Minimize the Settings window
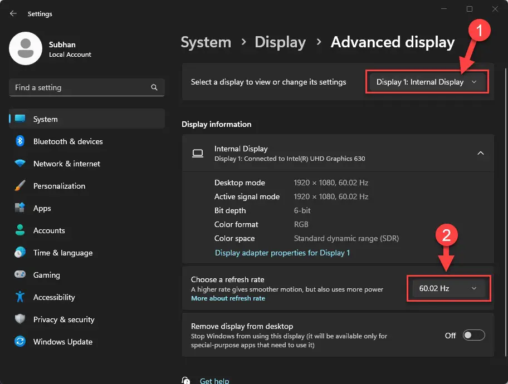 [x=444, y=9]
